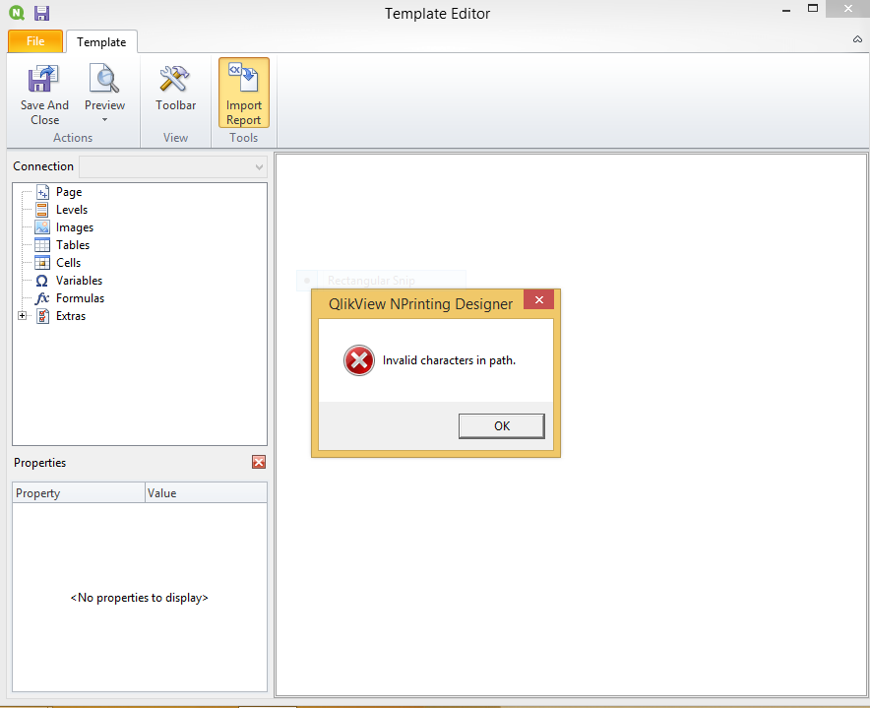This screenshot has width=870, height=708.
Task: Select the Extras node icon
Action: point(42,316)
